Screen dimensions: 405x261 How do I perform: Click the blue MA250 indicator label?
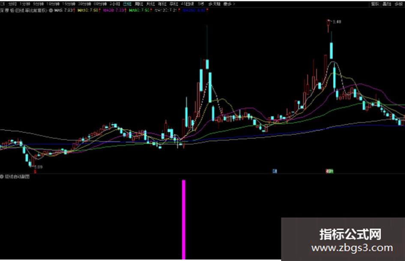tap(195, 11)
